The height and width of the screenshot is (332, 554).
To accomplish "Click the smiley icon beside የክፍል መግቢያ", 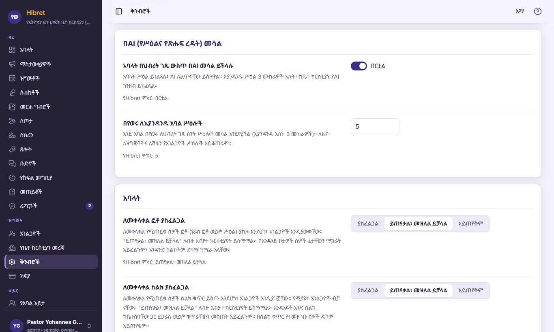I will pyautogui.click(x=12, y=177).
